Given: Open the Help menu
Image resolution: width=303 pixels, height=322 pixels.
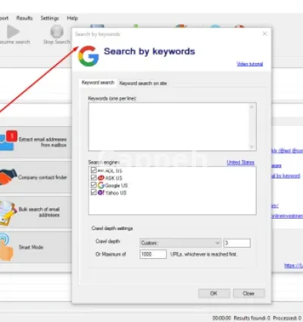Looking at the screenshot, I should point(72,18).
